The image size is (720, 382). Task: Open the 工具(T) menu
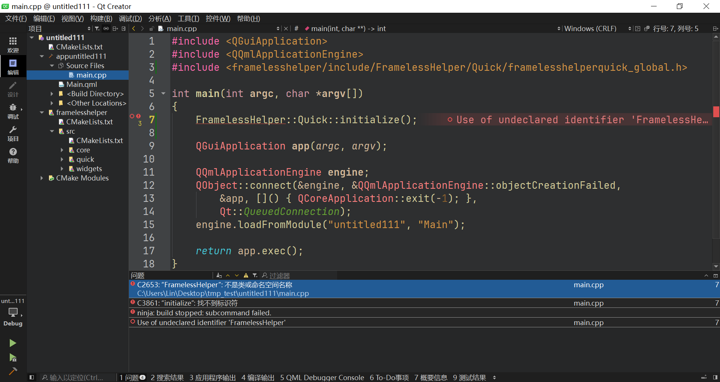point(188,18)
